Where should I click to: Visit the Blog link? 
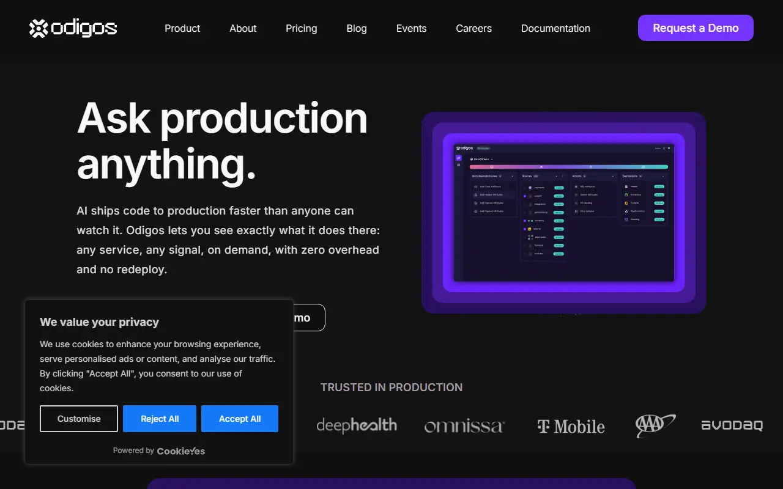coord(357,28)
